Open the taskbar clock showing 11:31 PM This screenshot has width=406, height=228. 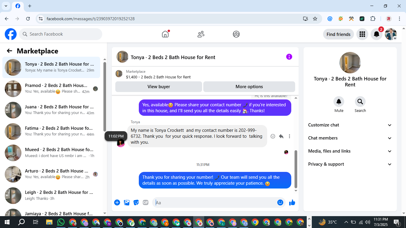coord(380,222)
